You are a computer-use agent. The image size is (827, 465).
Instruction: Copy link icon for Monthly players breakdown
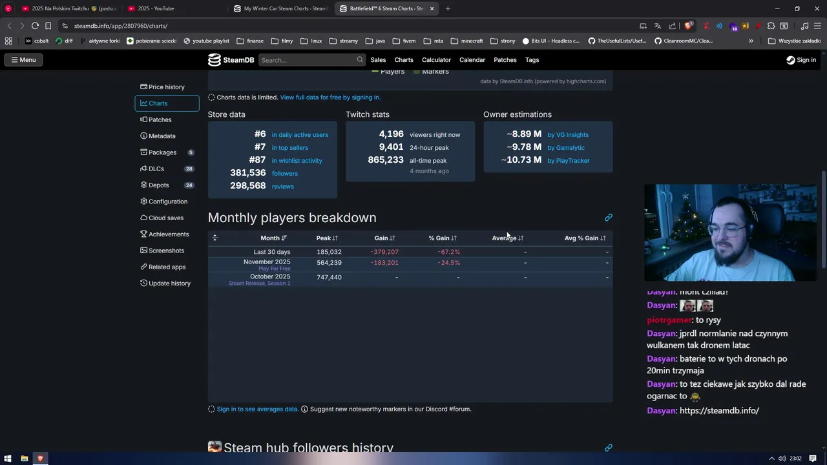(608, 218)
